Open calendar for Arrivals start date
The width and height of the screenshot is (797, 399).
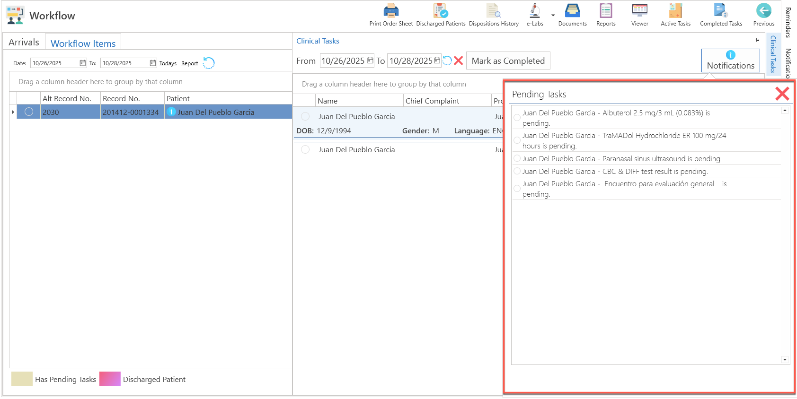coord(83,63)
